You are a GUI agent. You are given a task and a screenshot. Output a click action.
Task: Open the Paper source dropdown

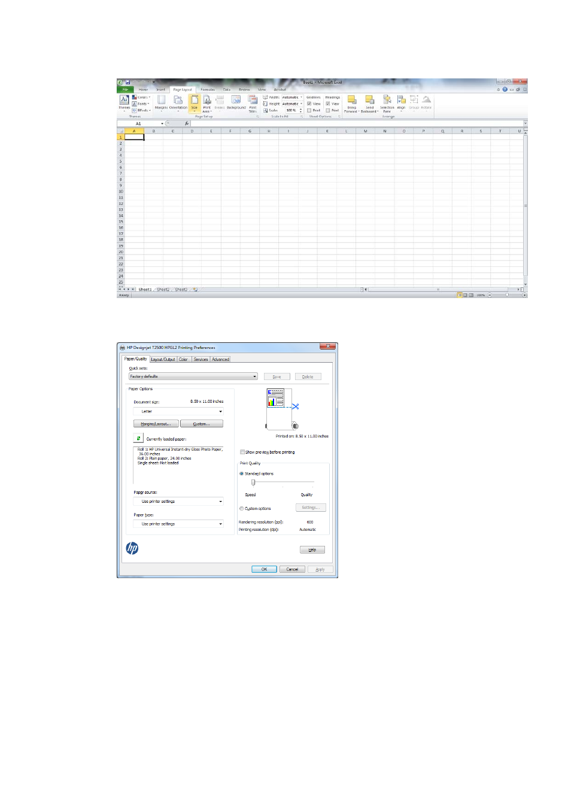(x=178, y=501)
